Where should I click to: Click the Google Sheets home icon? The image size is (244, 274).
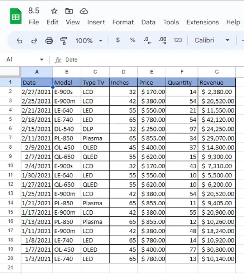pos(15,17)
